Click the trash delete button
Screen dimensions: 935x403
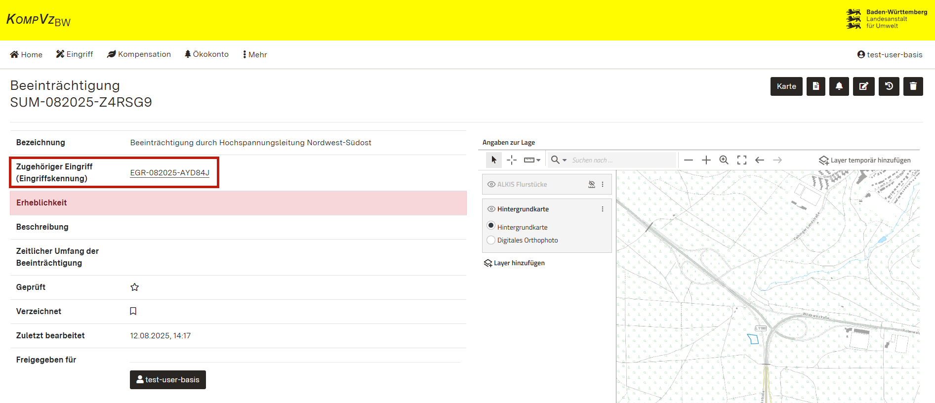[913, 86]
